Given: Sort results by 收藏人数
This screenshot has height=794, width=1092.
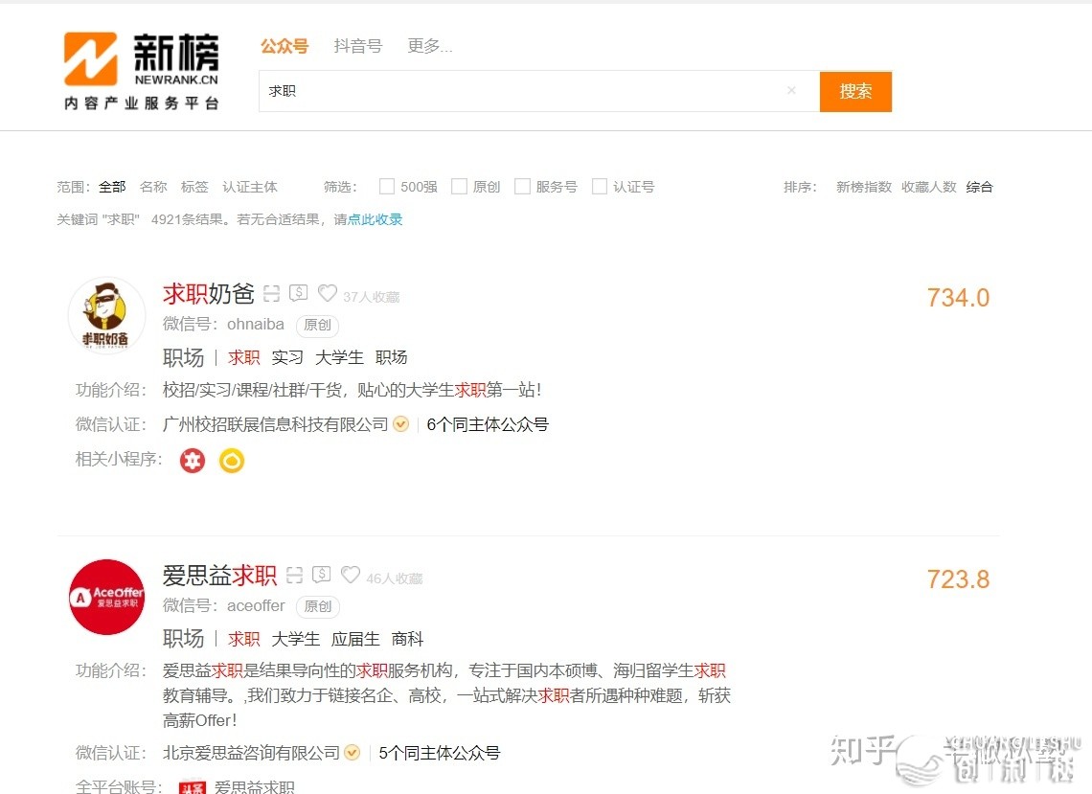Looking at the screenshot, I should (928, 187).
